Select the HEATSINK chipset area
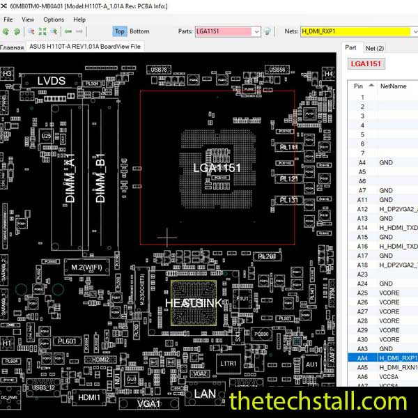 194,303
